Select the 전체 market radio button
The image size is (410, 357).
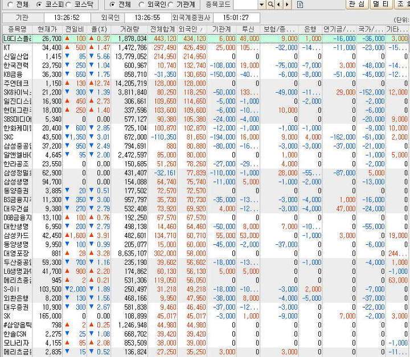pyautogui.click(x=10, y=5)
